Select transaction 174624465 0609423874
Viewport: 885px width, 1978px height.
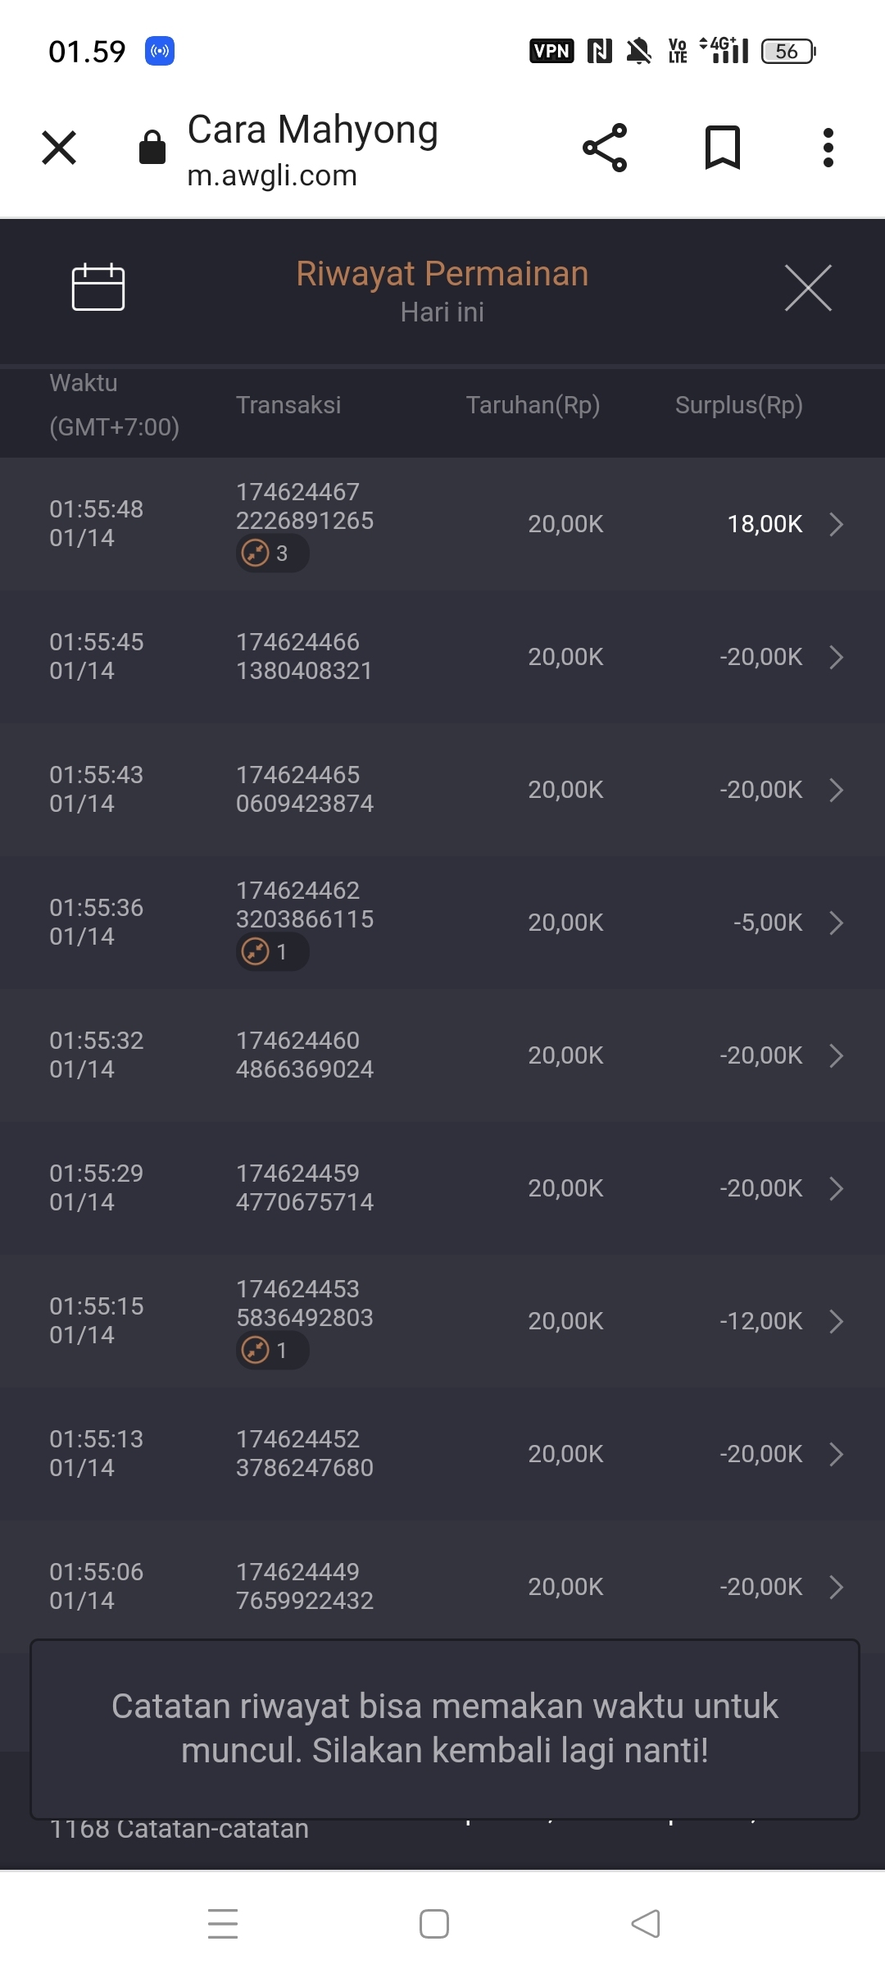(304, 789)
